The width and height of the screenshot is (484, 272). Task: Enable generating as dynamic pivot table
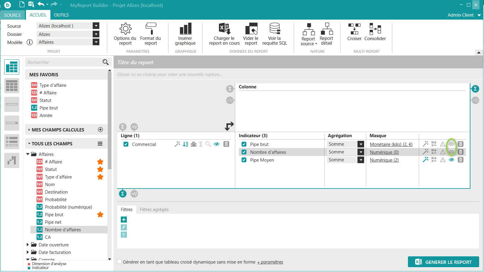click(120, 262)
